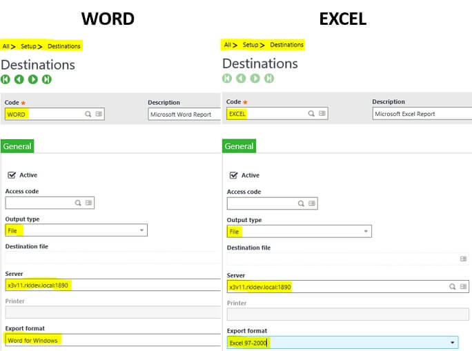Click Destinations breadcrumb in EXCEL panel
472x351 pixels.
tap(286, 45)
